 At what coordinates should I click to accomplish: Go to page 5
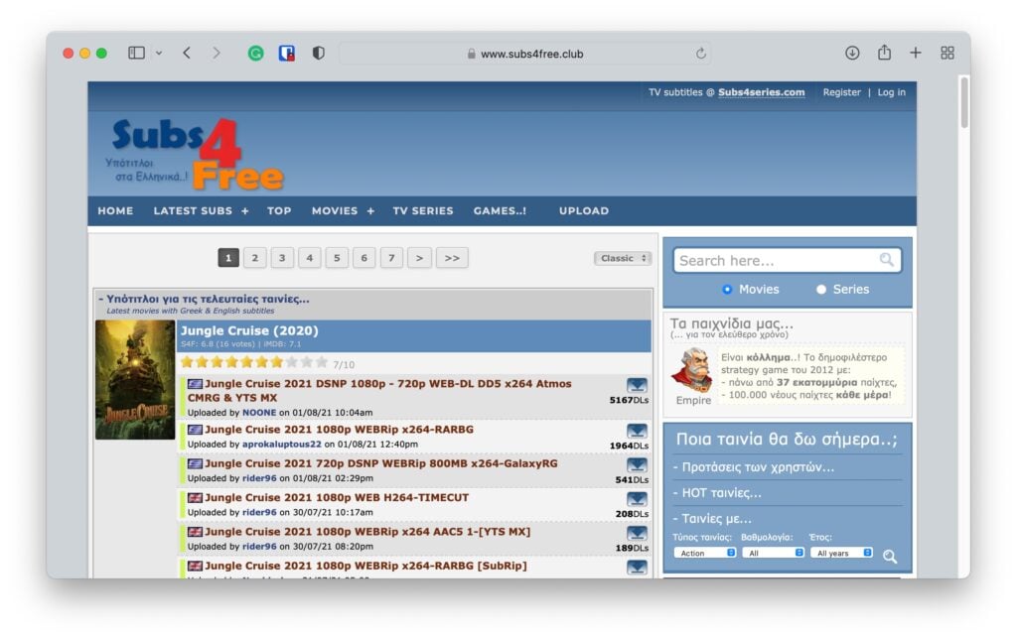[337, 258]
